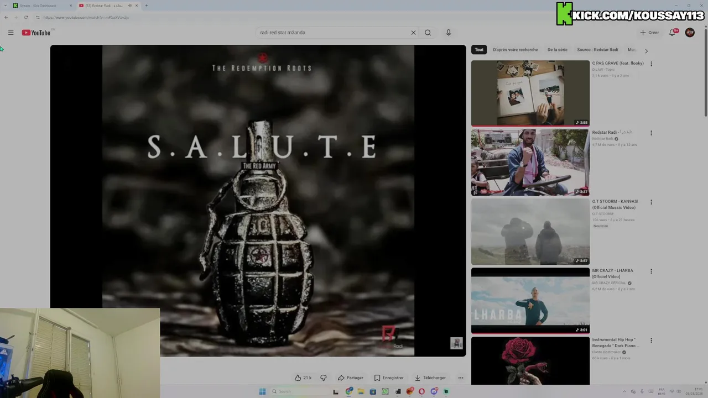Open YouTube notifications bell
This screenshot has width=708, height=398.
coord(673,33)
